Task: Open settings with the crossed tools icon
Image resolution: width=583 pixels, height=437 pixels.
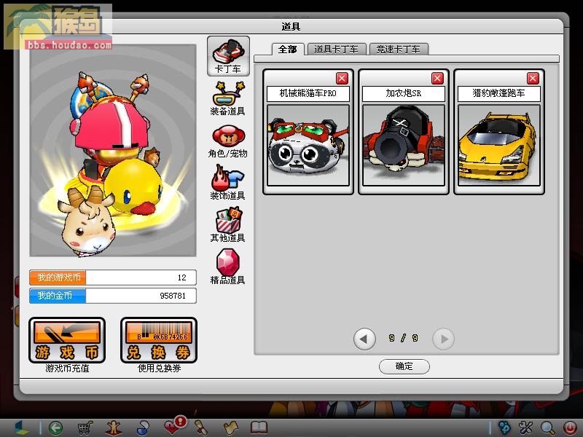Action: (526, 428)
